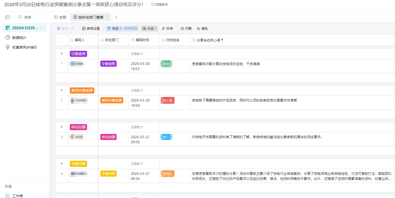Open 表格设置 table settings
The width and height of the screenshot is (395, 198).
(91, 29)
